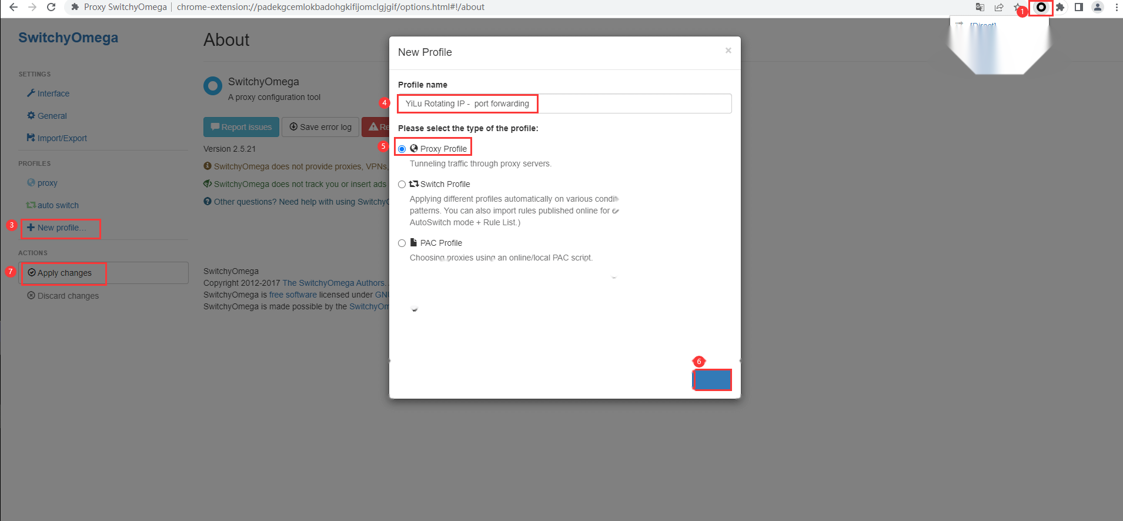1123x521 pixels.
Task: Click 'Please select the type of the profile:' text
Action: click(x=468, y=128)
